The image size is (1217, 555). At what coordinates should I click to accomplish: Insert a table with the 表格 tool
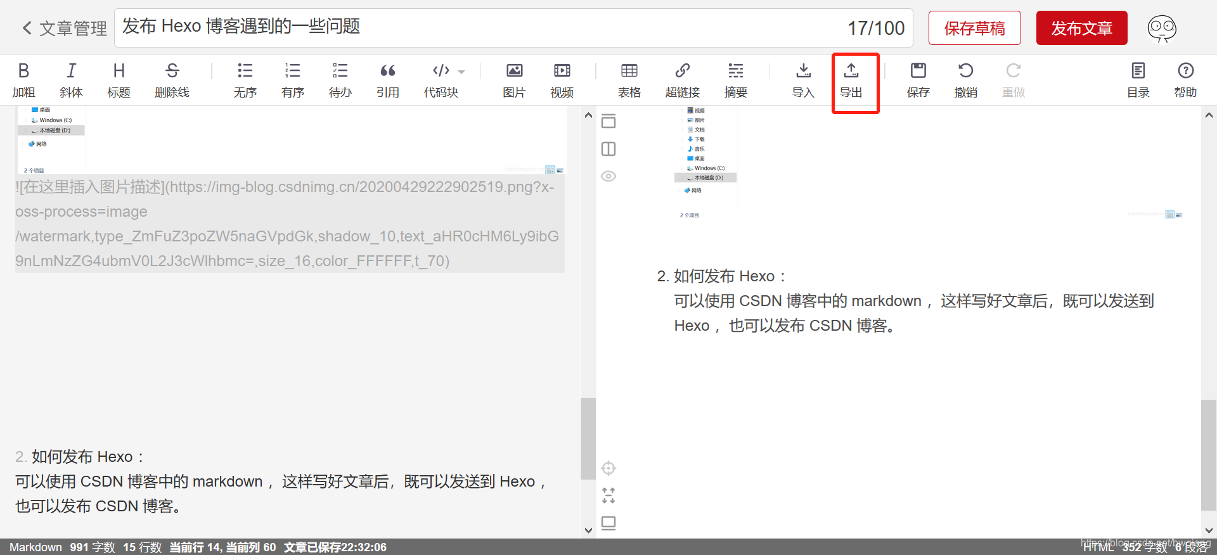click(629, 80)
